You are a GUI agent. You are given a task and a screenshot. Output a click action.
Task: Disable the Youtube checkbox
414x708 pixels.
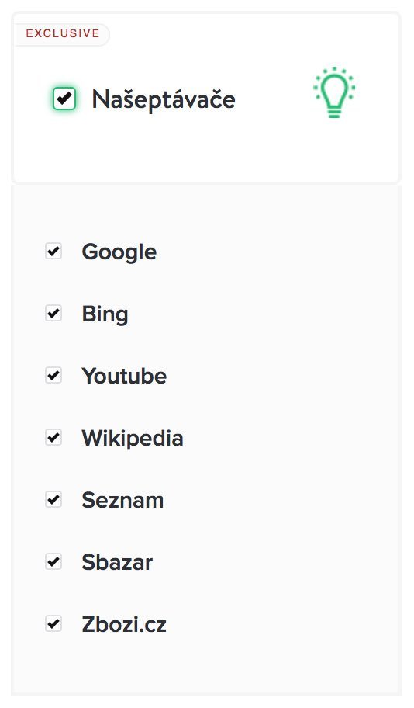(x=53, y=375)
